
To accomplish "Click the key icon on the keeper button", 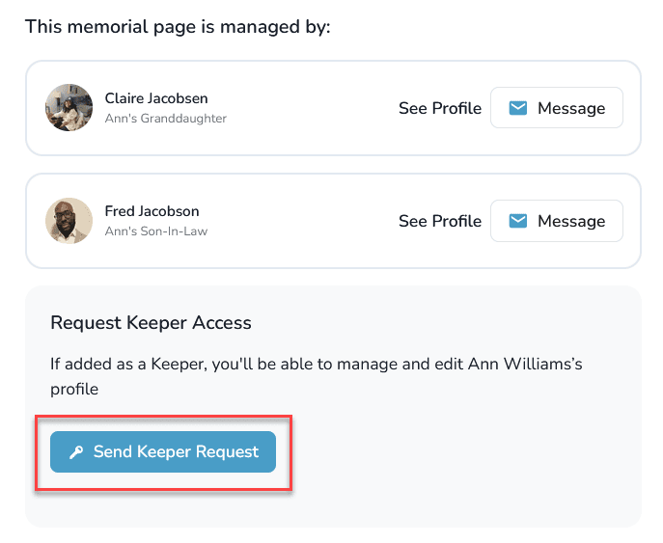I will tap(77, 452).
